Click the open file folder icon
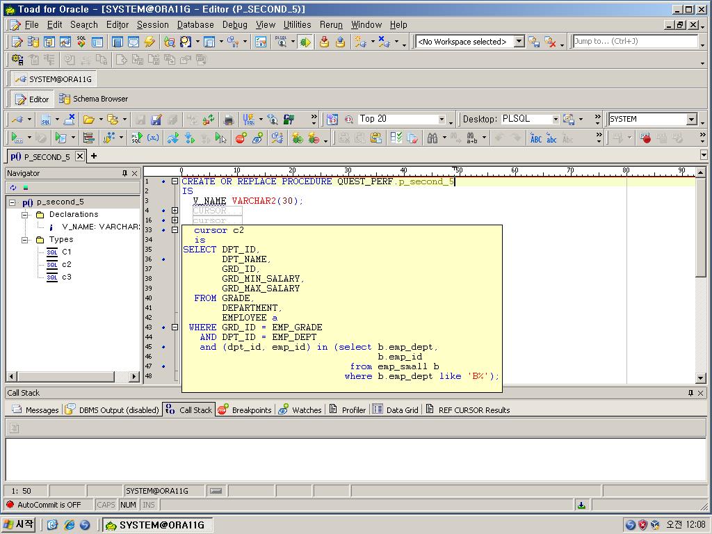 (x=89, y=120)
